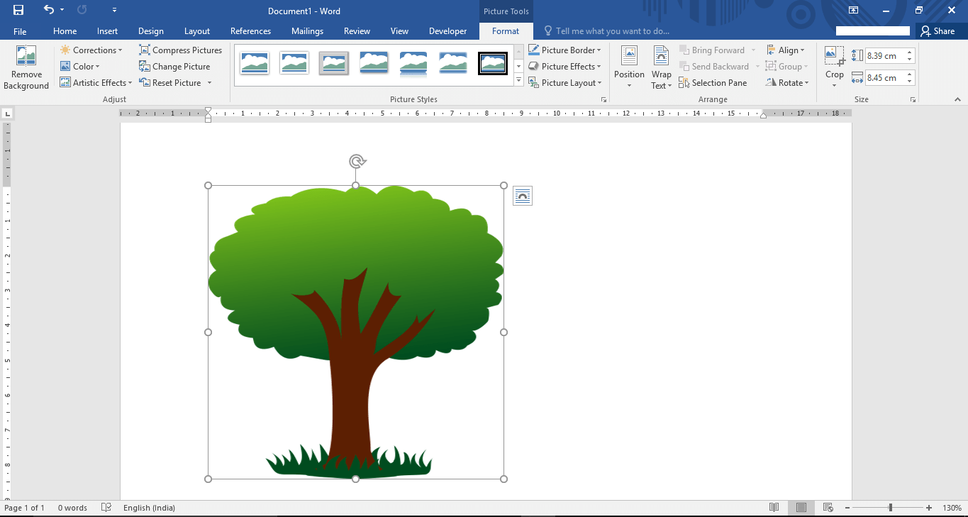Click the picture rotation handle above the tree
This screenshot has height=517, width=968.
click(357, 162)
